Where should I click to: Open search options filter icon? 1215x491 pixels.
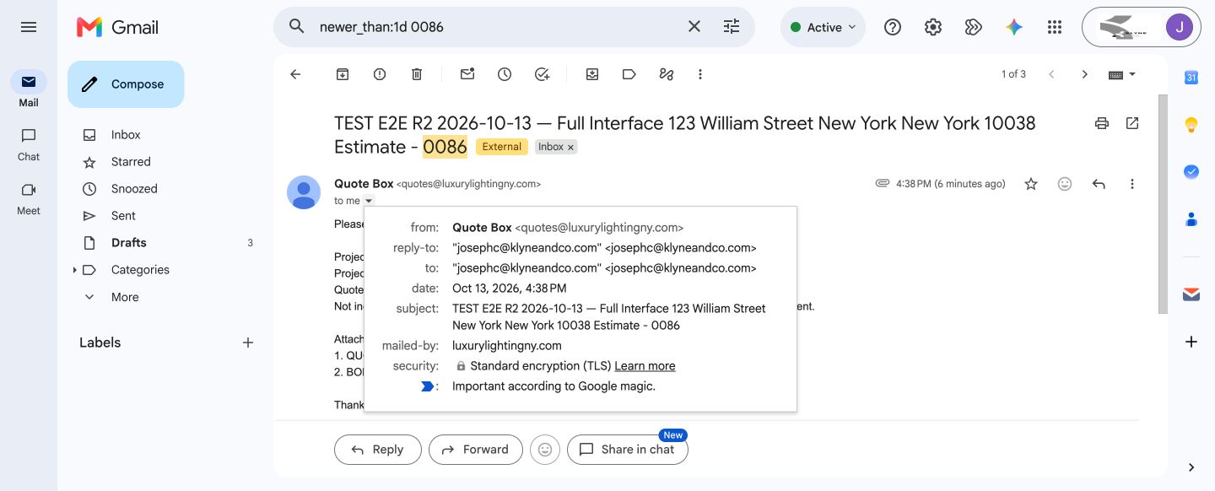click(732, 27)
